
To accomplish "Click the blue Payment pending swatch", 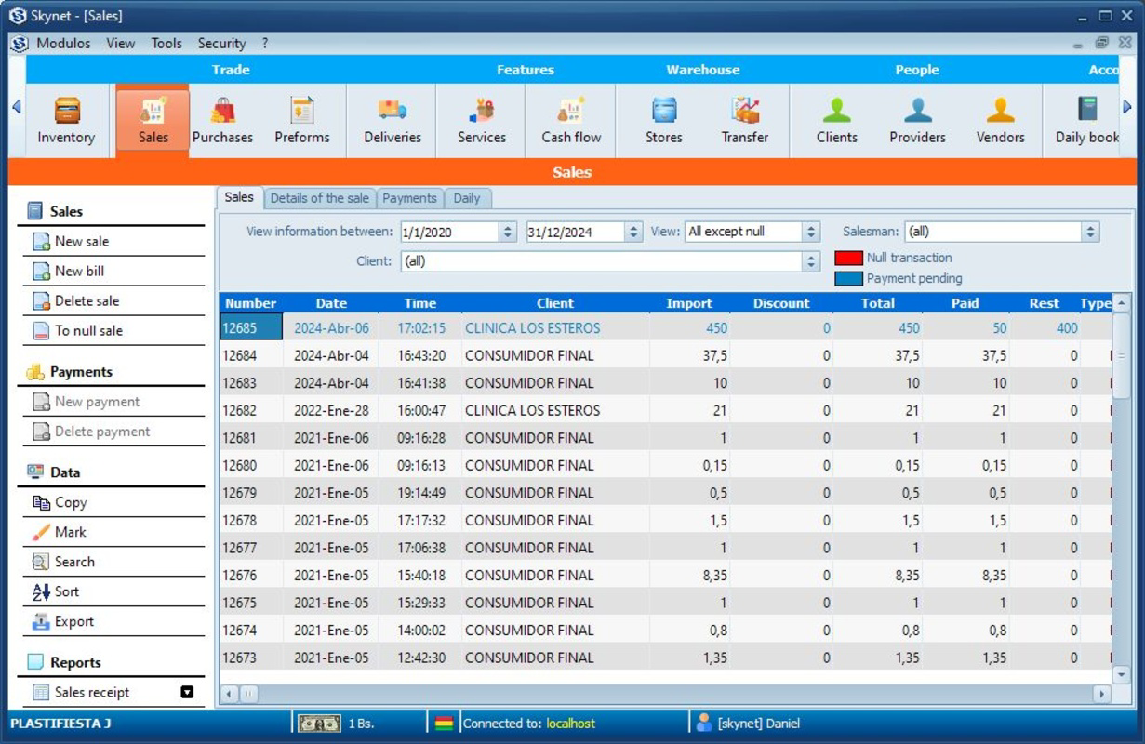I will coord(848,278).
